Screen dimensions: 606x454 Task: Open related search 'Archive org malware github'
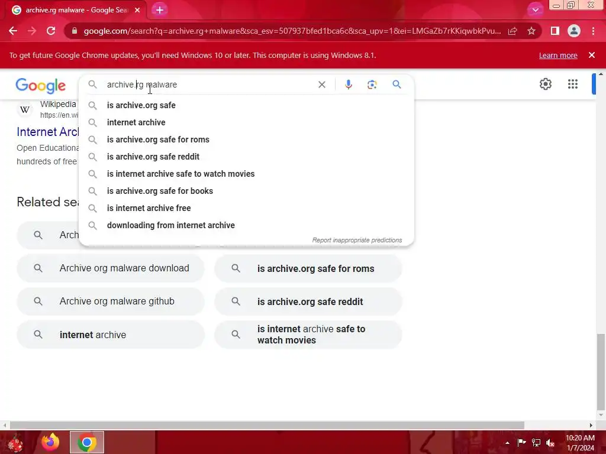tap(111, 301)
